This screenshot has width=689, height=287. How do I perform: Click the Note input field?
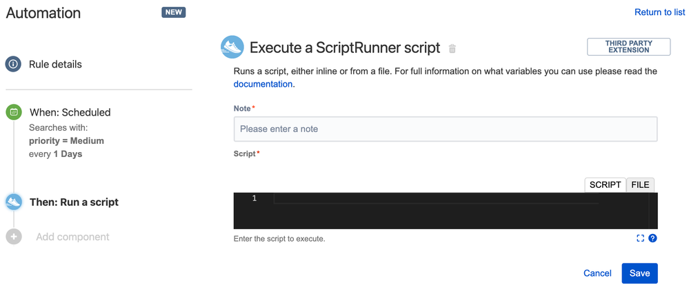(445, 129)
